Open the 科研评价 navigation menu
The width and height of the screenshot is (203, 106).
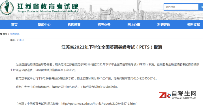pos(164,25)
